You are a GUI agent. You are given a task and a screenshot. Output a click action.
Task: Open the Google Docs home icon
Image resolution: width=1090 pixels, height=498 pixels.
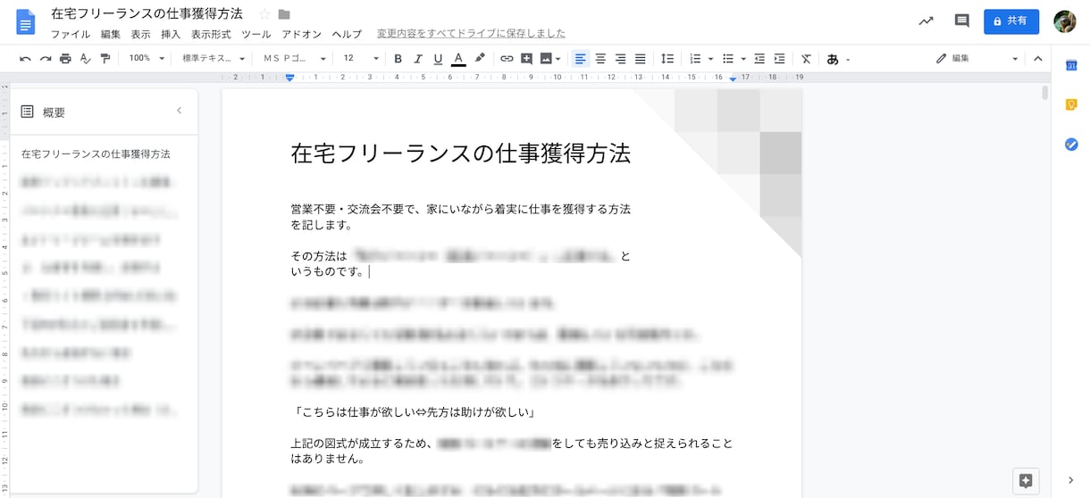[26, 21]
